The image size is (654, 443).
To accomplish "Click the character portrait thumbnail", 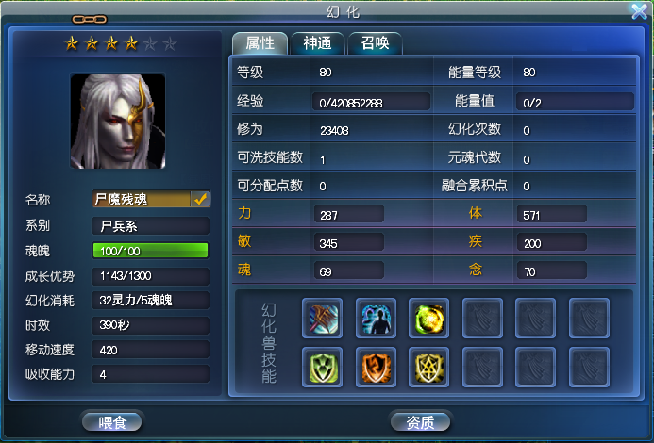I will coord(118,122).
